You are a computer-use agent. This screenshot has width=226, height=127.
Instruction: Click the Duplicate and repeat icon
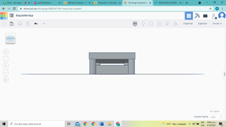pos(20,23)
